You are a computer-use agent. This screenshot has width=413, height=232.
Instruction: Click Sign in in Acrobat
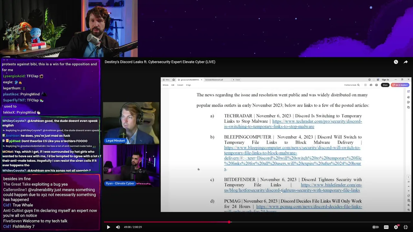click(x=385, y=80)
